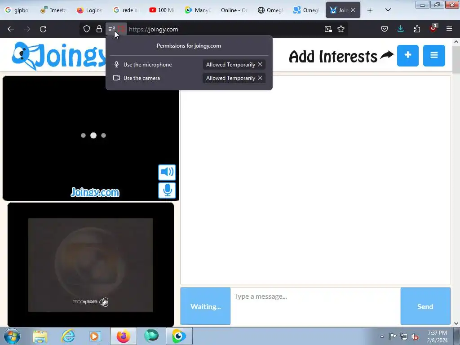Send the chat message

click(425, 306)
